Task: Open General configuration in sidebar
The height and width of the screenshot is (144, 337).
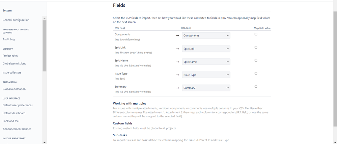Action: point(16,20)
